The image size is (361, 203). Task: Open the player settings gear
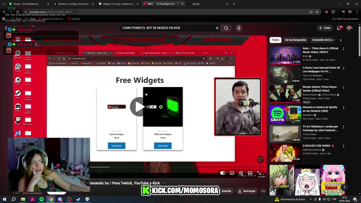click(241, 173)
